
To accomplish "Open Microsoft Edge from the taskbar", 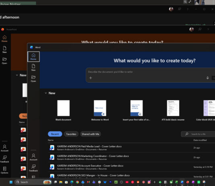I will click(x=72, y=182).
